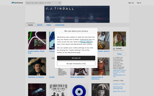Switch to the merch tab
This screenshot has height=96, width=154.
pos(40,25)
